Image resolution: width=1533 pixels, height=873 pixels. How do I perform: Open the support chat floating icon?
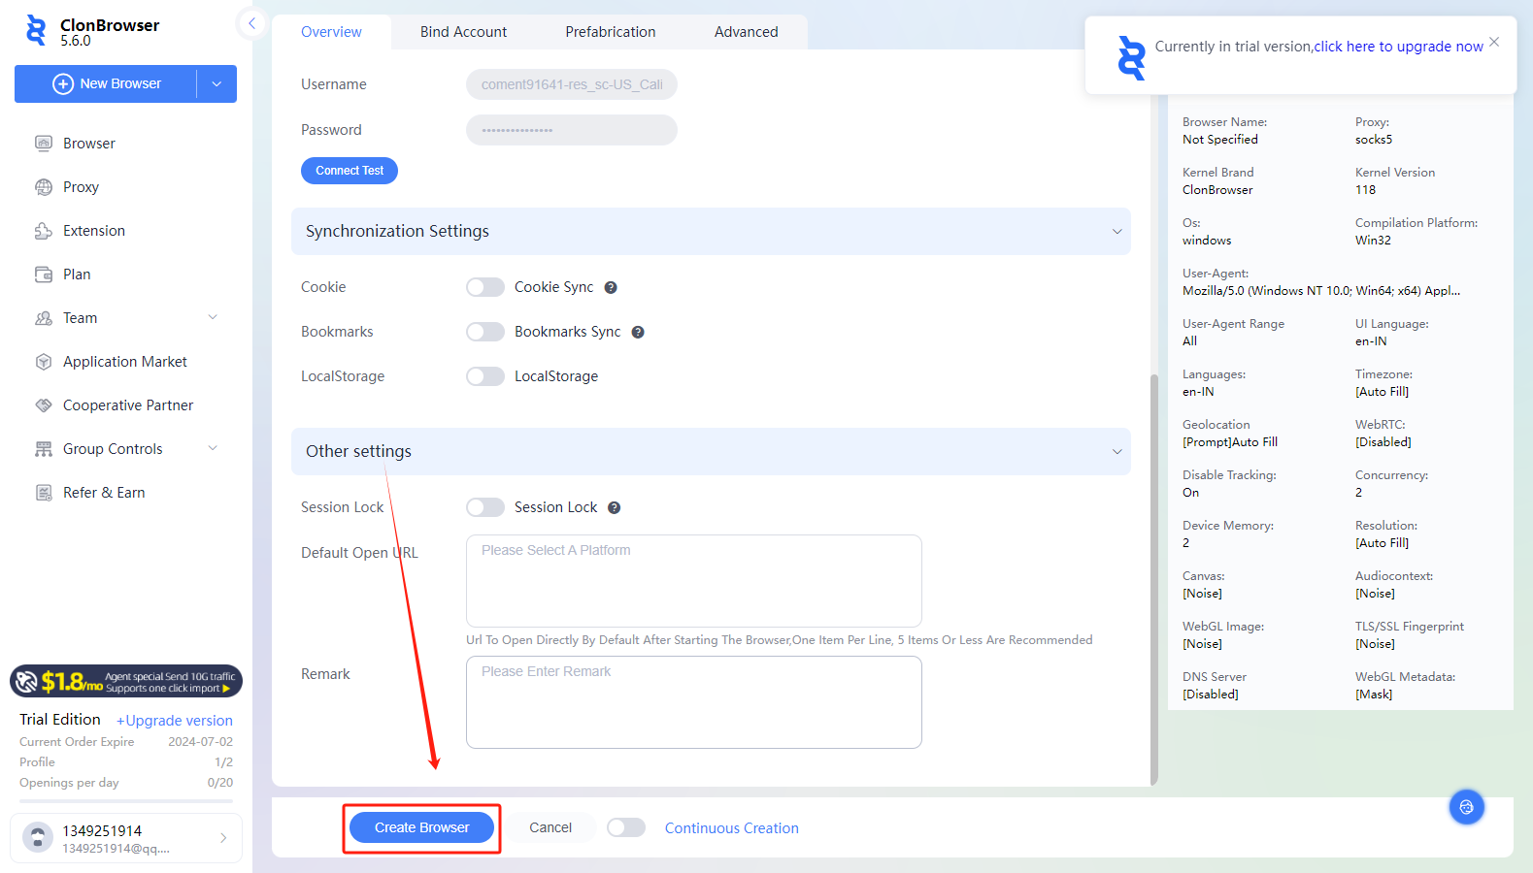[x=1466, y=807]
